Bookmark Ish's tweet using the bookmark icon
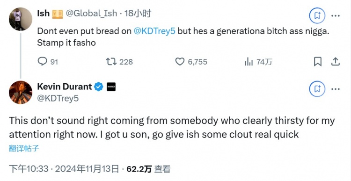351x181 pixels. [317, 62]
